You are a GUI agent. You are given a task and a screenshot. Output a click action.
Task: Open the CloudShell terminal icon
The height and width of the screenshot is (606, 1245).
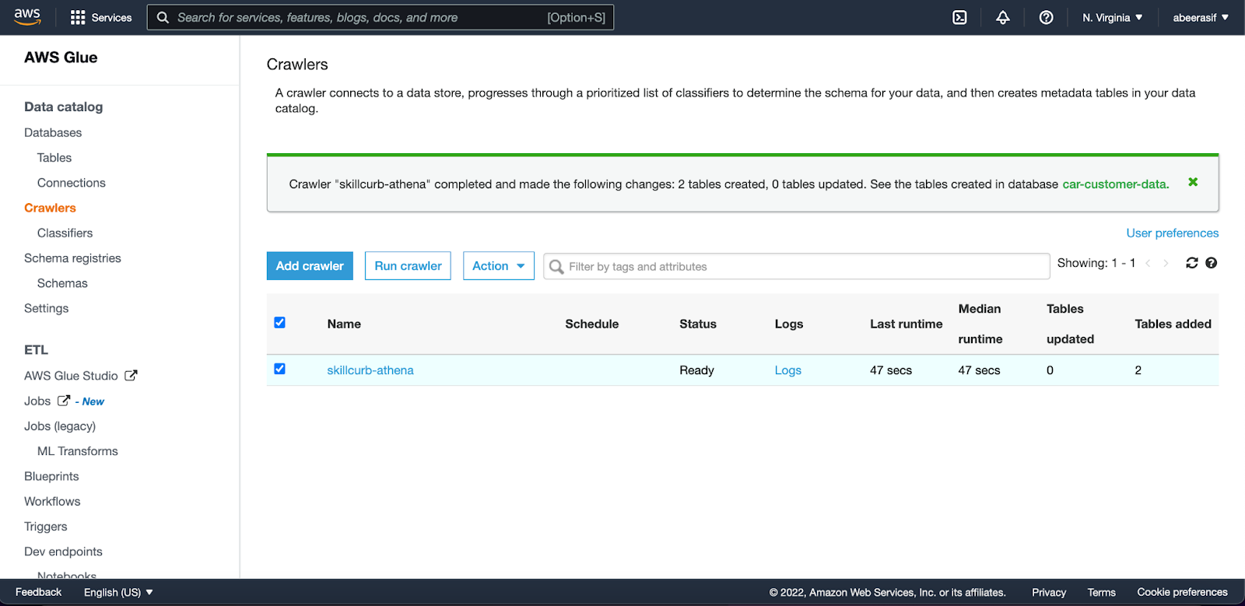(960, 17)
